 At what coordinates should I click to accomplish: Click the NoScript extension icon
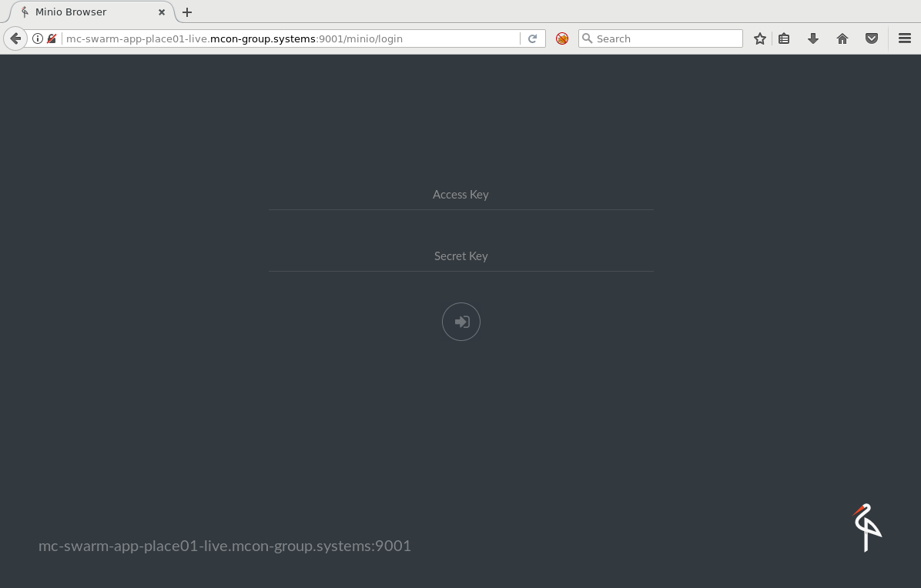point(562,38)
